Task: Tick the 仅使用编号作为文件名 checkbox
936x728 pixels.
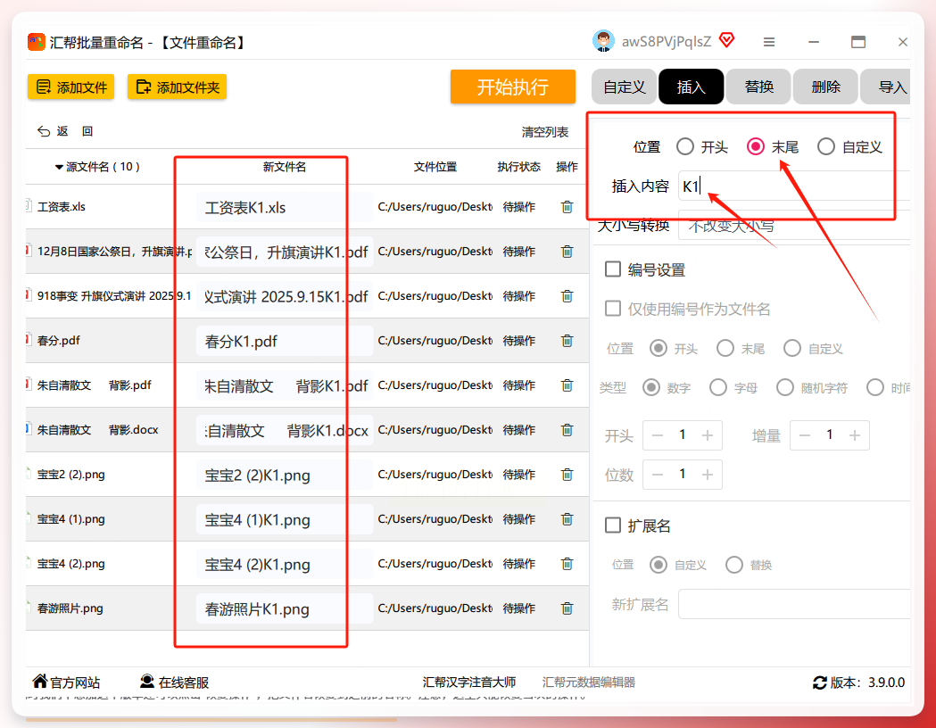Action: [613, 309]
